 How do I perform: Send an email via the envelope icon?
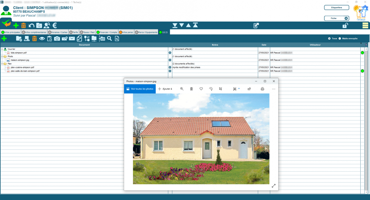tap(72, 38)
